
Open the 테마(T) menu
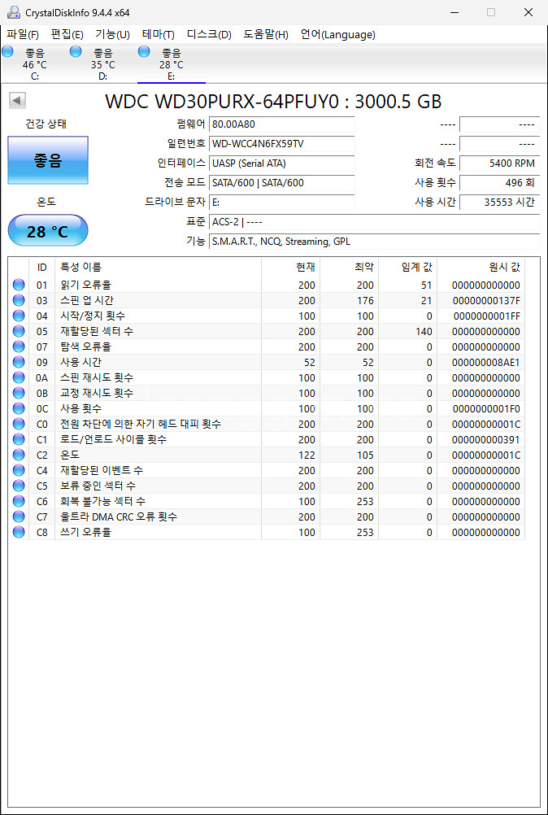point(159,35)
